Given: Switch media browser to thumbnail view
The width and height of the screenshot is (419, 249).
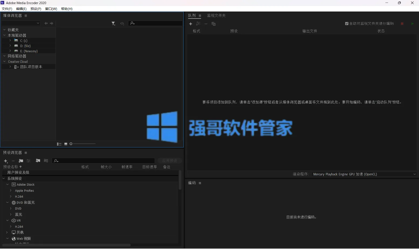Looking at the screenshot, I should (66, 144).
